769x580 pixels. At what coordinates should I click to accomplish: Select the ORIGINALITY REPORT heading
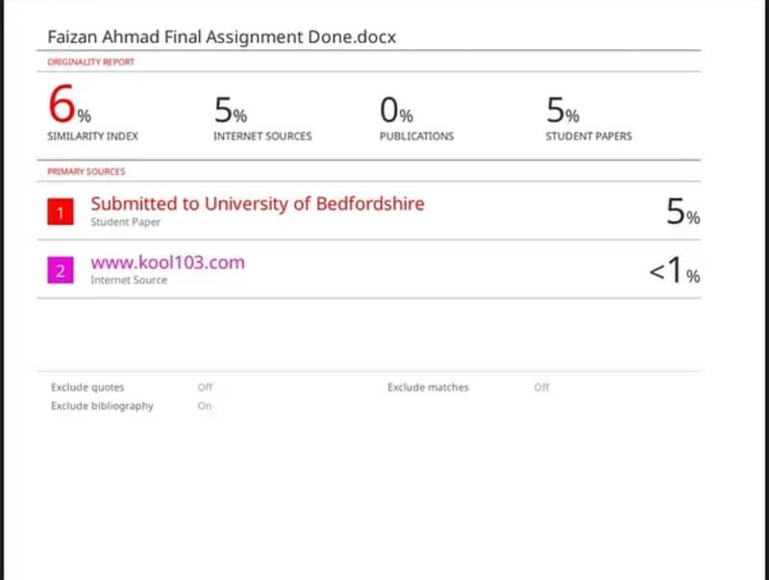90,62
